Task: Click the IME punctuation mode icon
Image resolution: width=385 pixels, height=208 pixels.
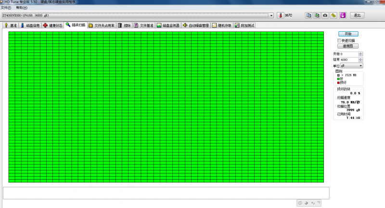Action: pyautogui.click(x=312, y=203)
